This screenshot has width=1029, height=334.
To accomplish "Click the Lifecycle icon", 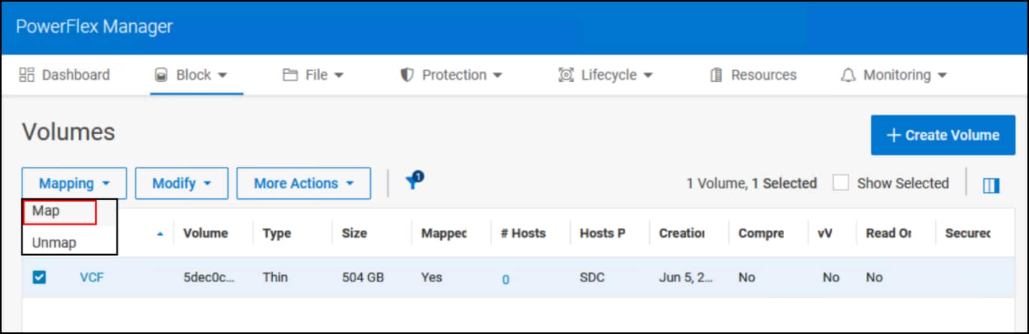I will pyautogui.click(x=566, y=75).
